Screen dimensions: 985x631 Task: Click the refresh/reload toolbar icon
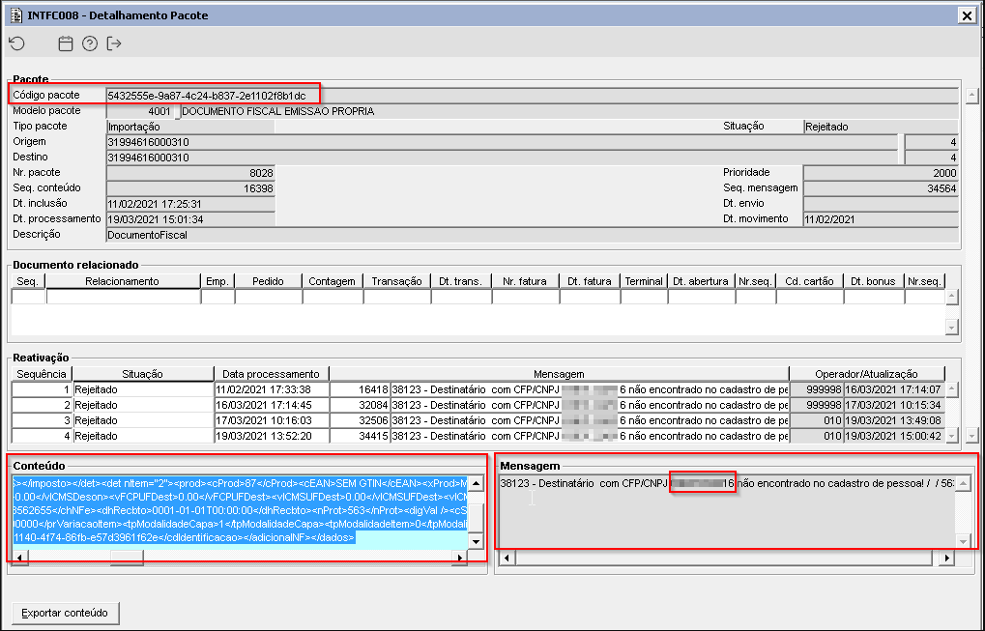point(17,43)
